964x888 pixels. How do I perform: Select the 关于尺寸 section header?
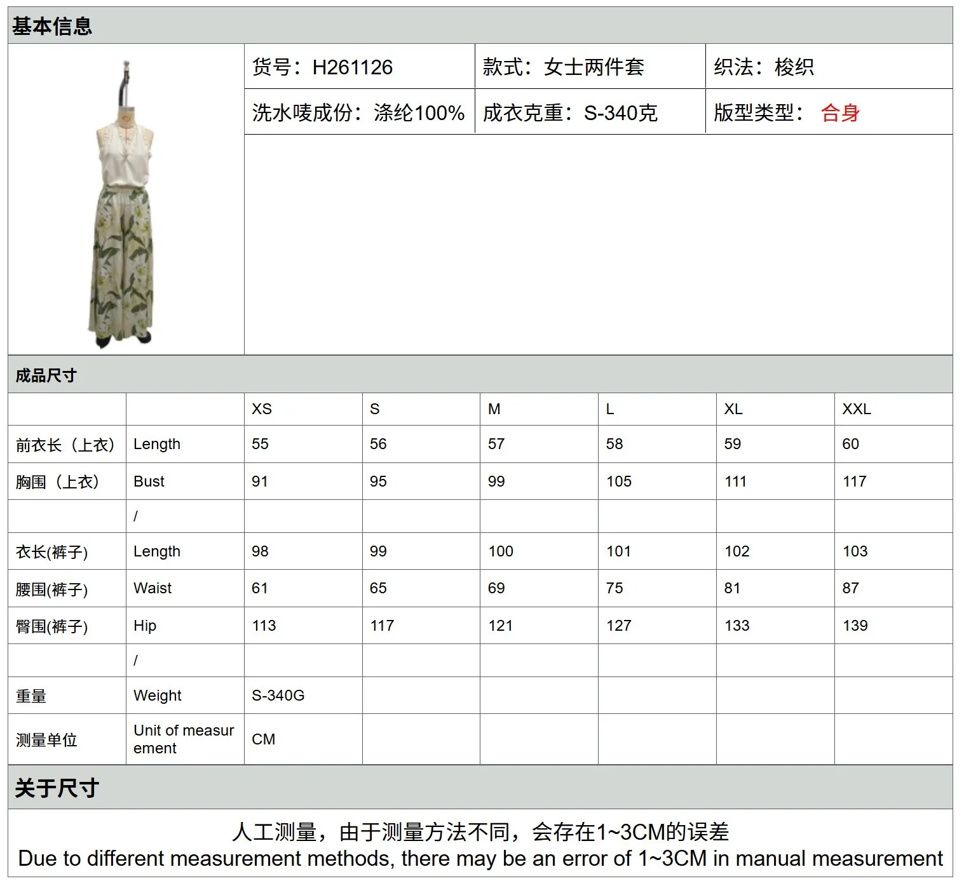click(x=480, y=788)
